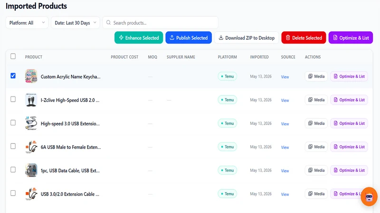Click Temu platform badge for Custom Acrylic Keychain
Screen dimensions: 380x213
tap(228, 76)
